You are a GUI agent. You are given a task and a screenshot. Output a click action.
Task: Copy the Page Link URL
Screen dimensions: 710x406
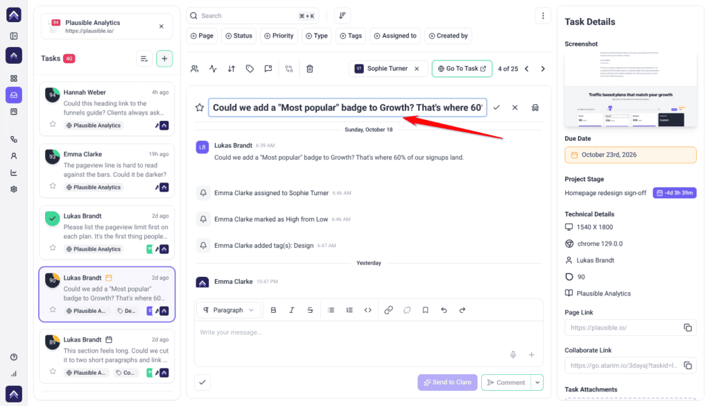click(687, 328)
